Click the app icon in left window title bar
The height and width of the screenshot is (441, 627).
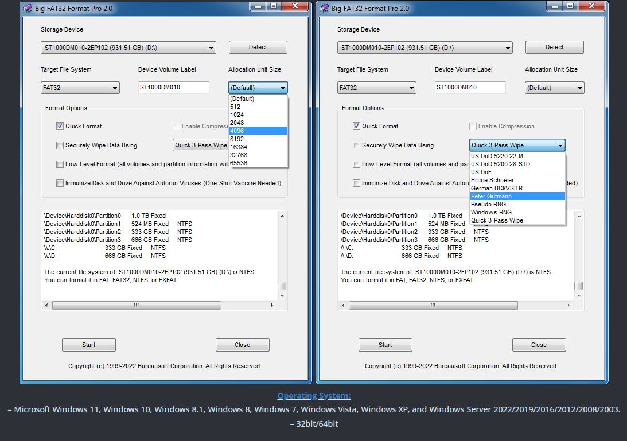(x=28, y=8)
